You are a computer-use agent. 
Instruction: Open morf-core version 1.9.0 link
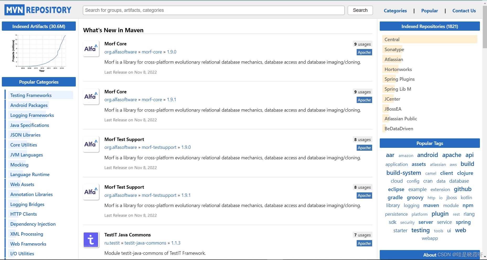click(x=172, y=52)
